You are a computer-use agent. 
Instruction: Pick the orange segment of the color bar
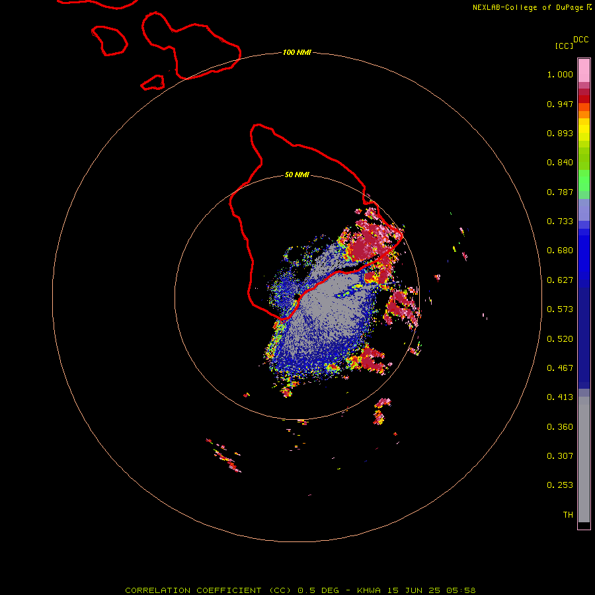coord(584,114)
